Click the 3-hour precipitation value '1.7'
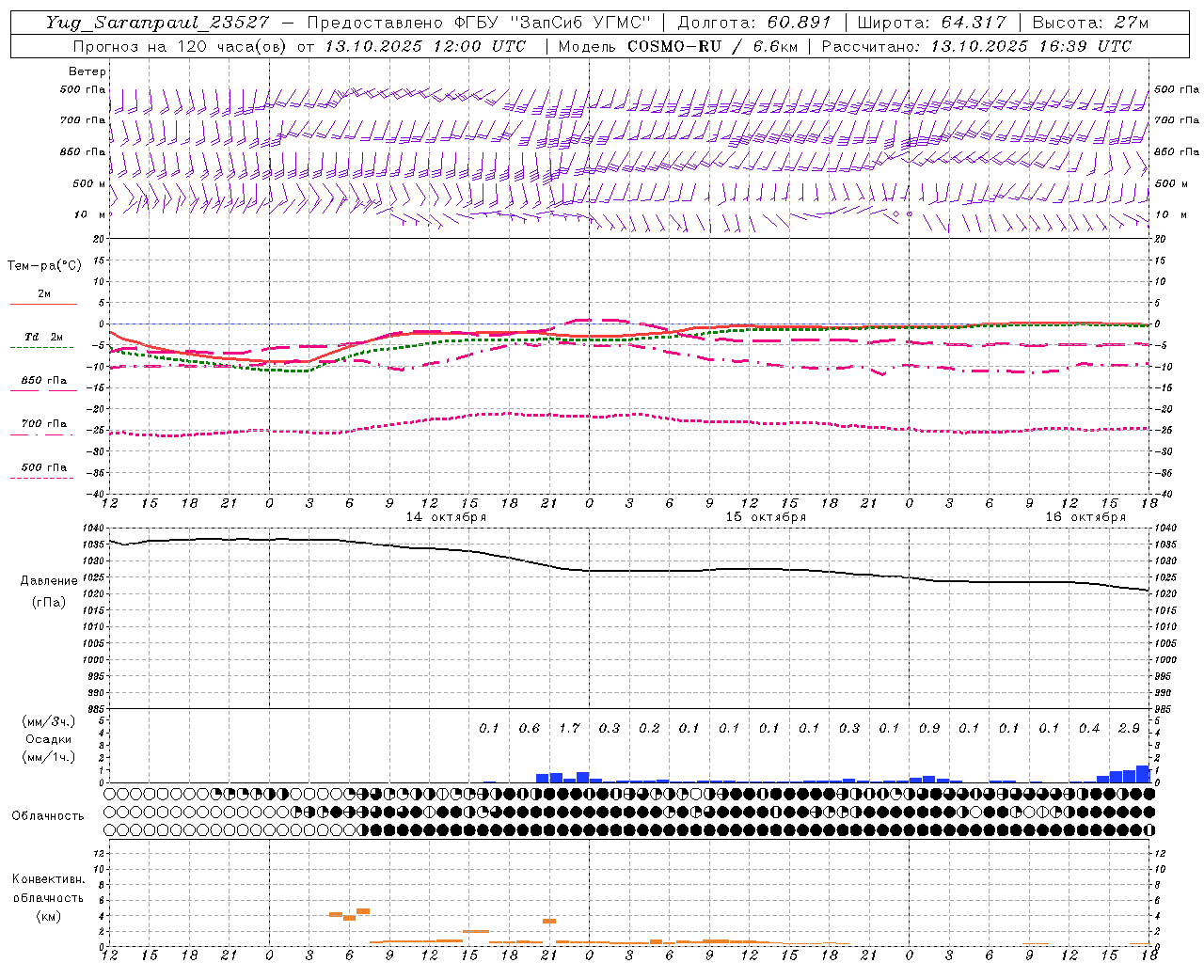Screen dimensions: 1204x963 click(x=569, y=729)
